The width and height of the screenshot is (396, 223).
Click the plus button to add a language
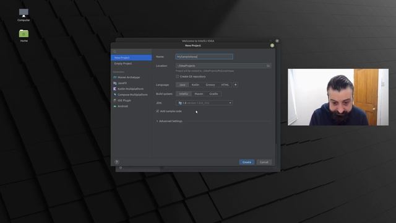tap(235, 85)
